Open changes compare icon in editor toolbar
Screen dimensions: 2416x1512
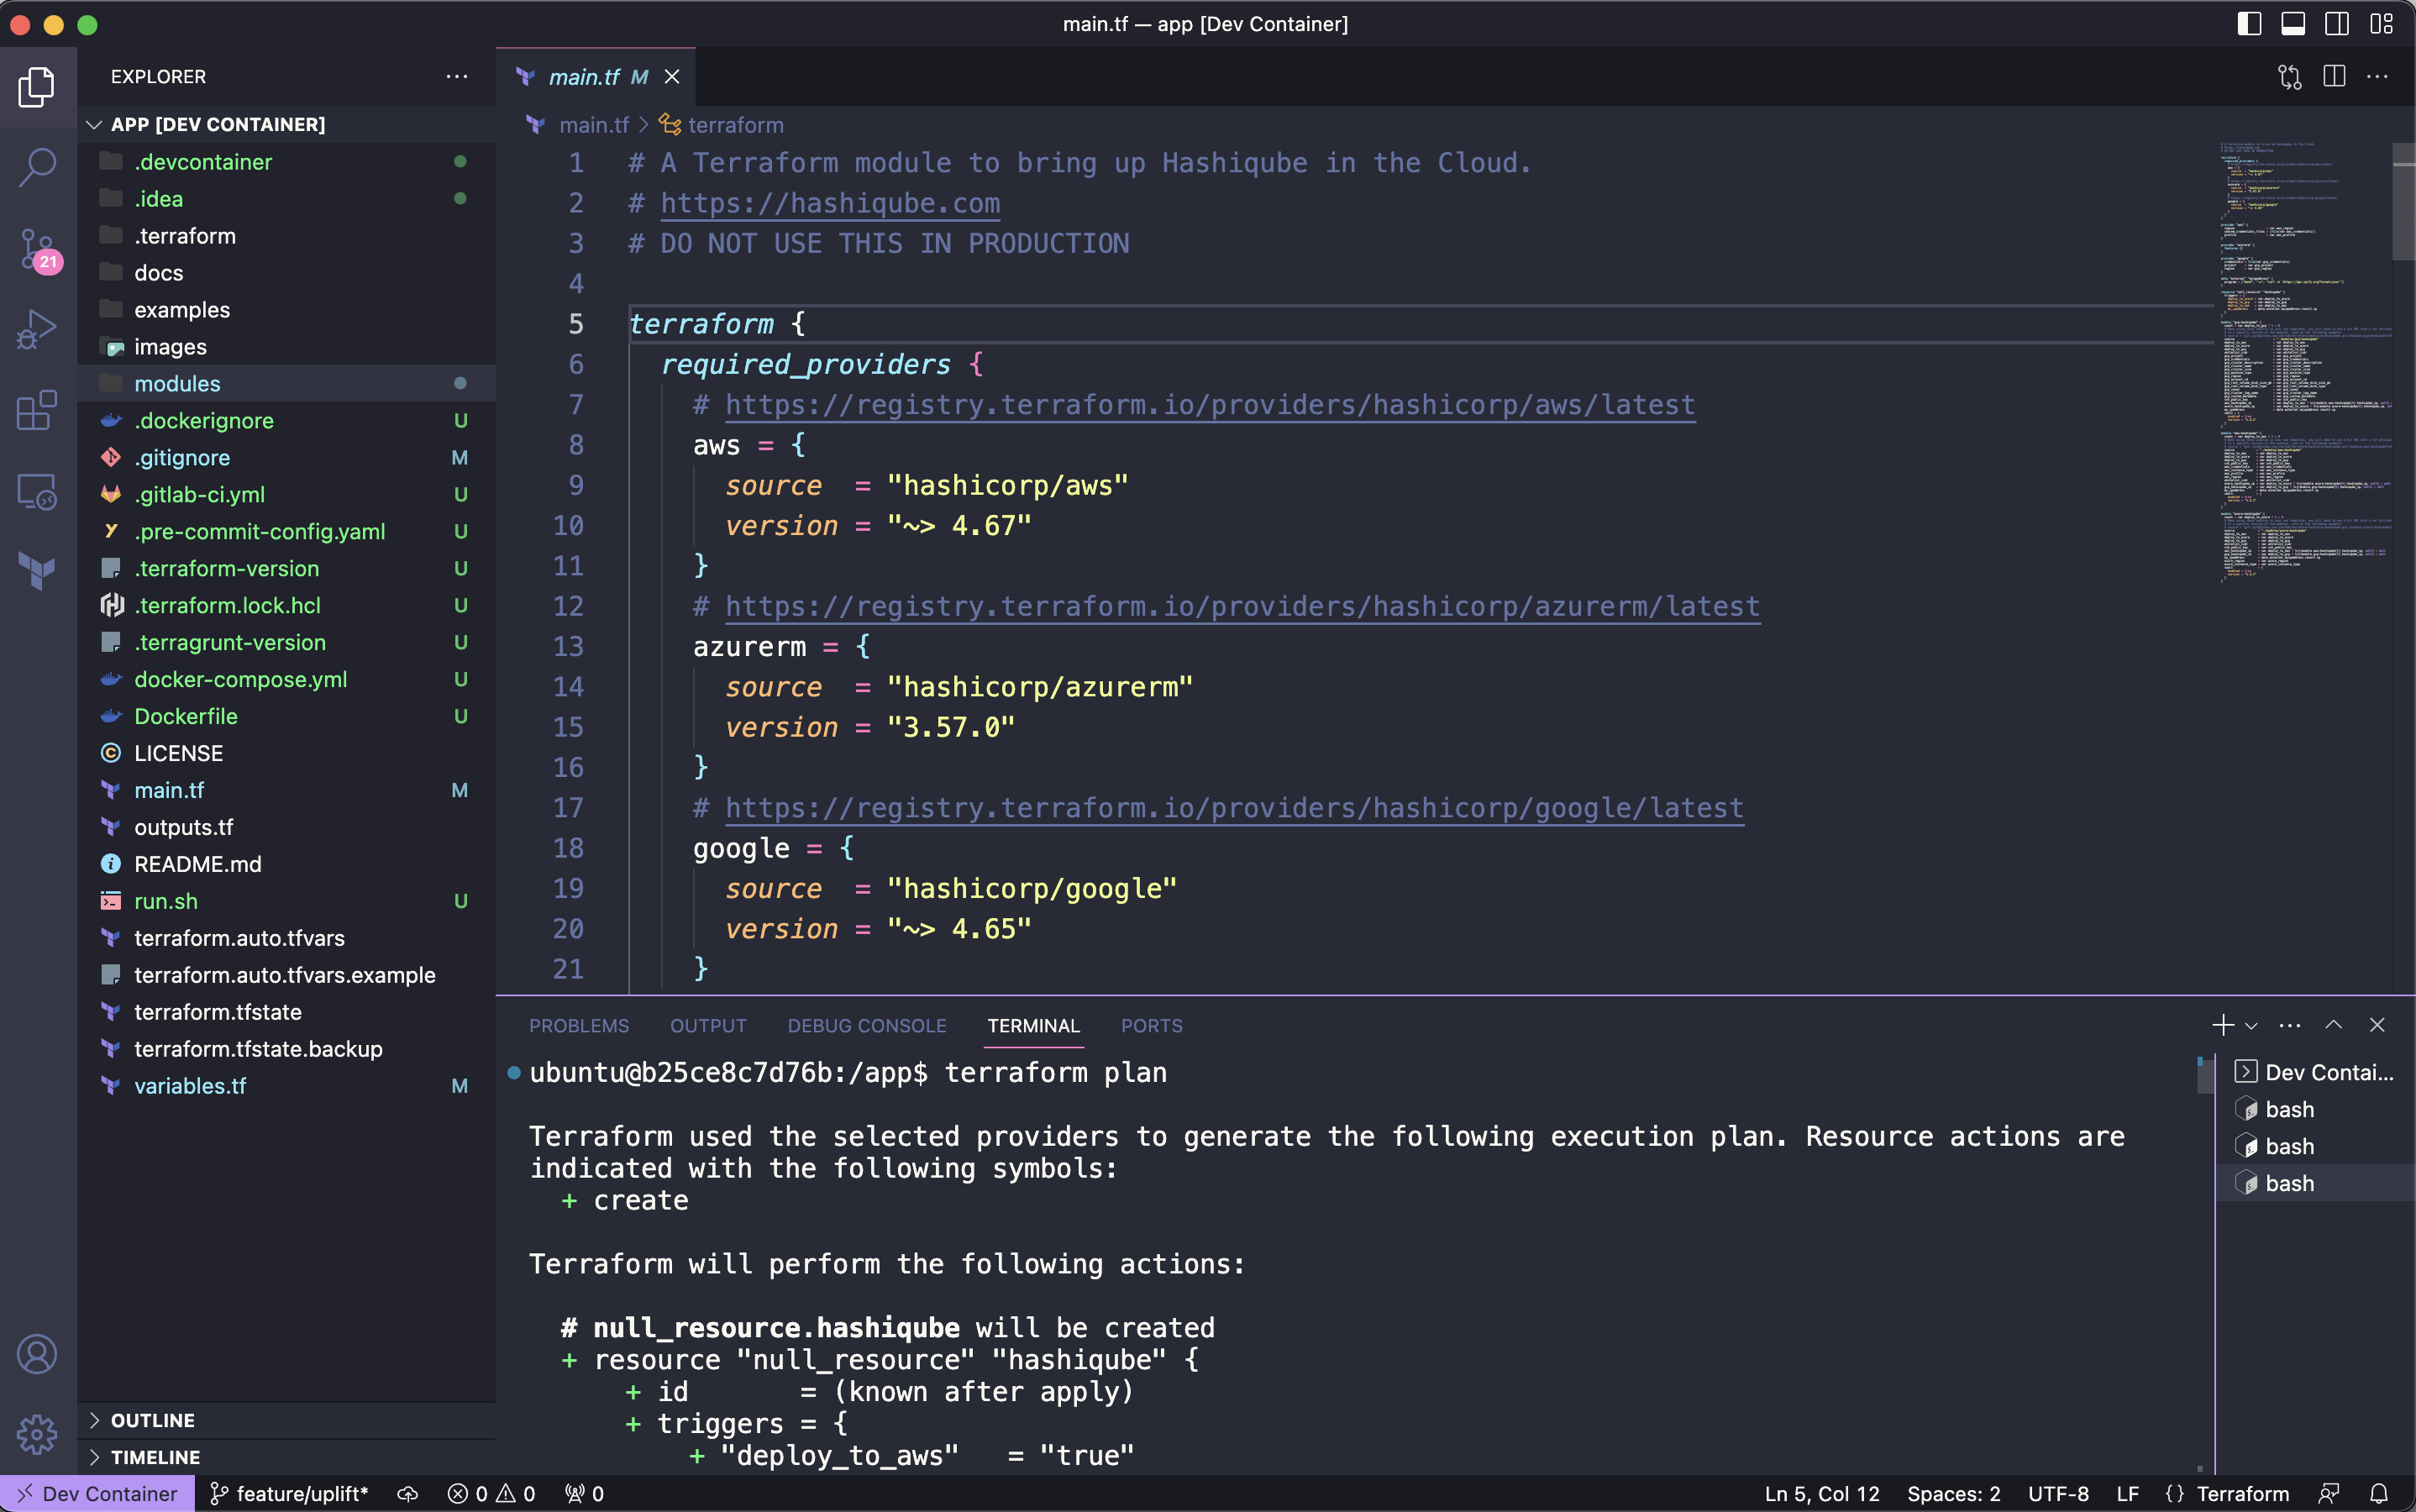[x=2289, y=77]
